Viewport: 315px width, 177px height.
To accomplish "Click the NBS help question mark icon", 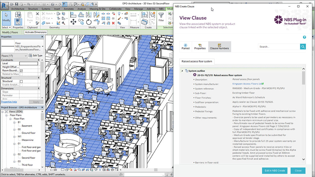I will click(x=304, y=37).
